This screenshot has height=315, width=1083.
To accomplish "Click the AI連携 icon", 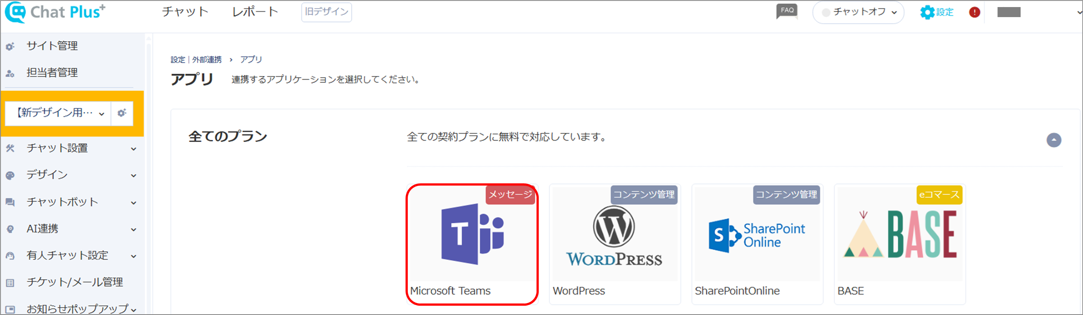I will coord(10,229).
